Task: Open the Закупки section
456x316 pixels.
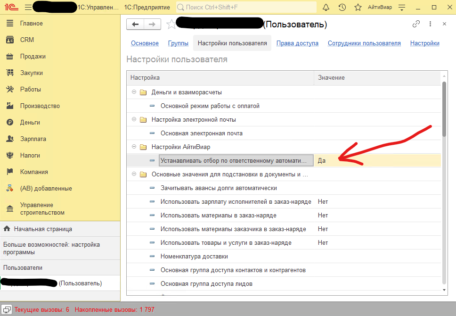Action: pos(32,73)
